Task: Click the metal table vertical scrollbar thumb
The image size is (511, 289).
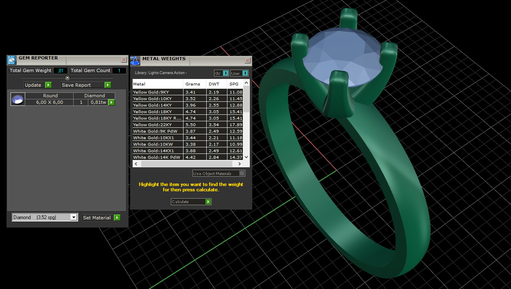Action: click(246, 99)
